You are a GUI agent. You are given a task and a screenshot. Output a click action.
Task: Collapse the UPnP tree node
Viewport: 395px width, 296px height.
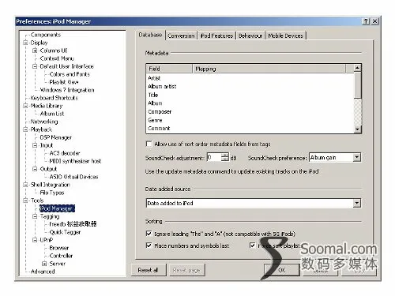point(35,240)
